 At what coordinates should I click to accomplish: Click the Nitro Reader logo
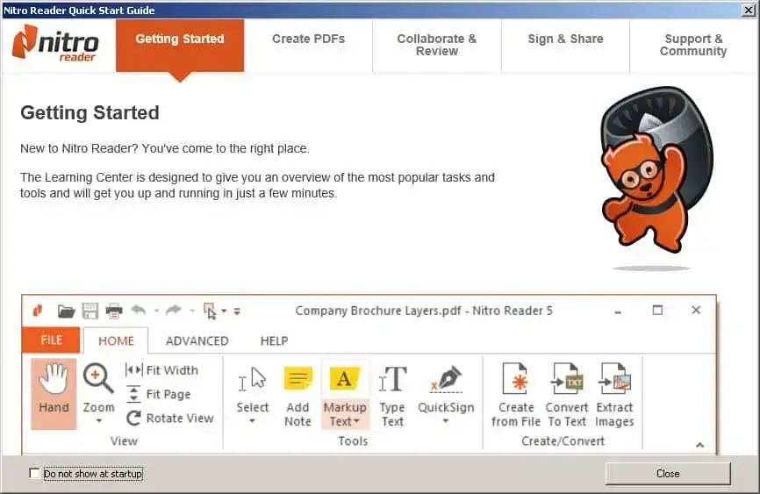click(55, 44)
